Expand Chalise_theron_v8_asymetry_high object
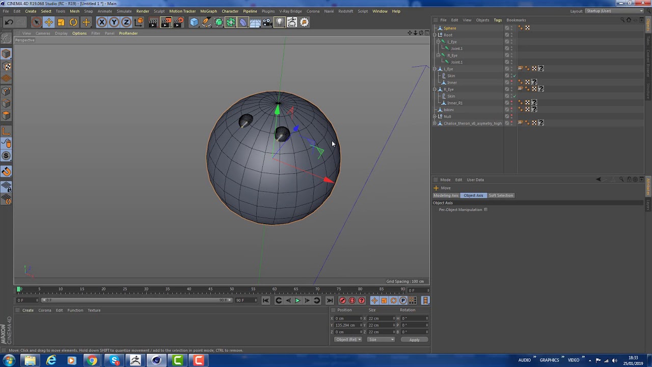 coord(435,123)
